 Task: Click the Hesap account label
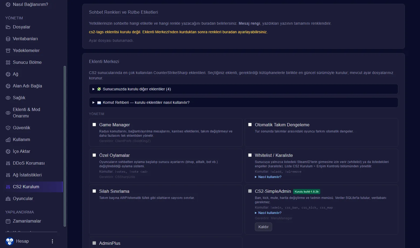click(22, 241)
